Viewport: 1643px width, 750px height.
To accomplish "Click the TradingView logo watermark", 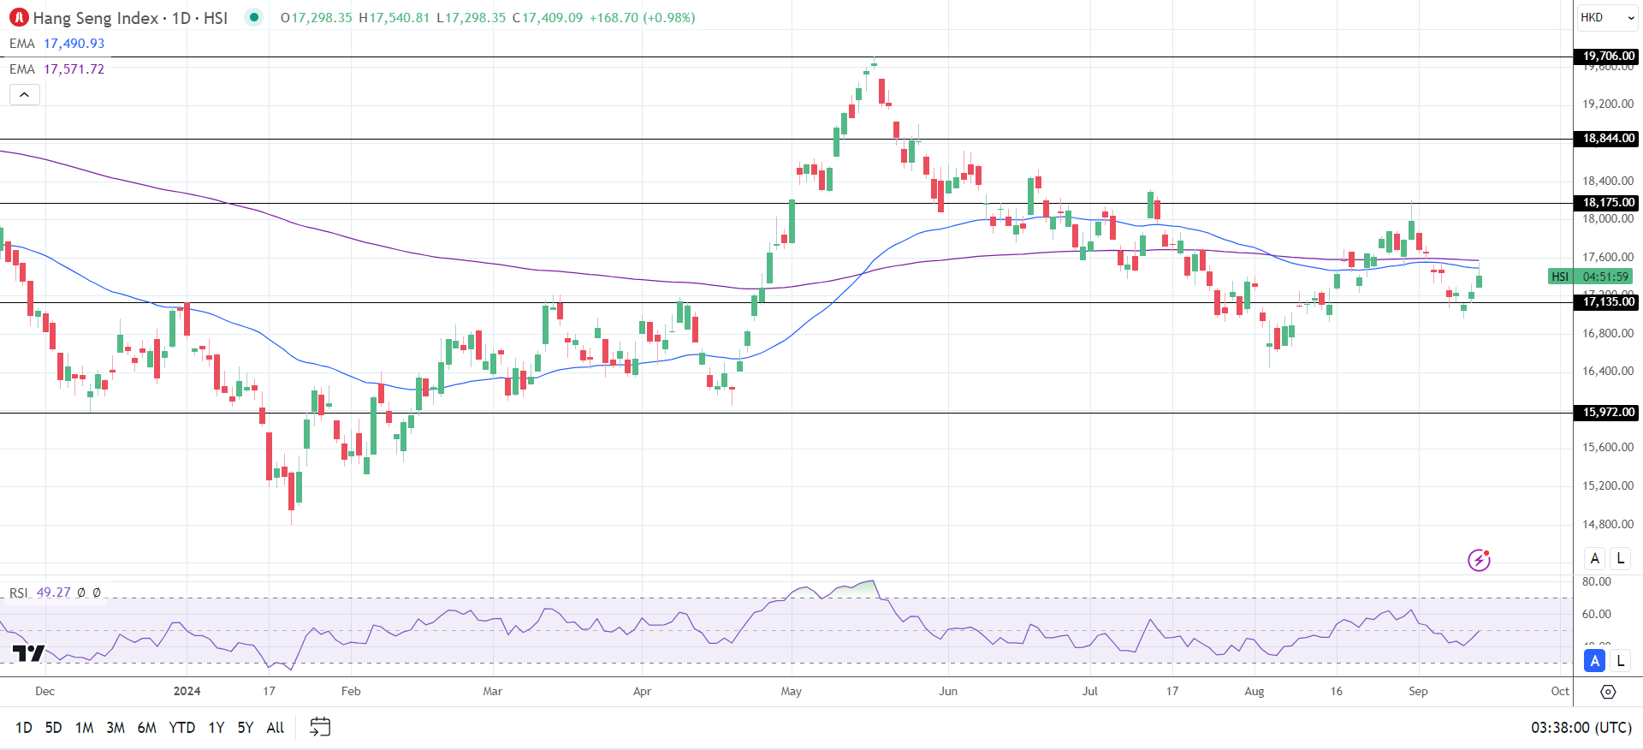I will tap(28, 654).
